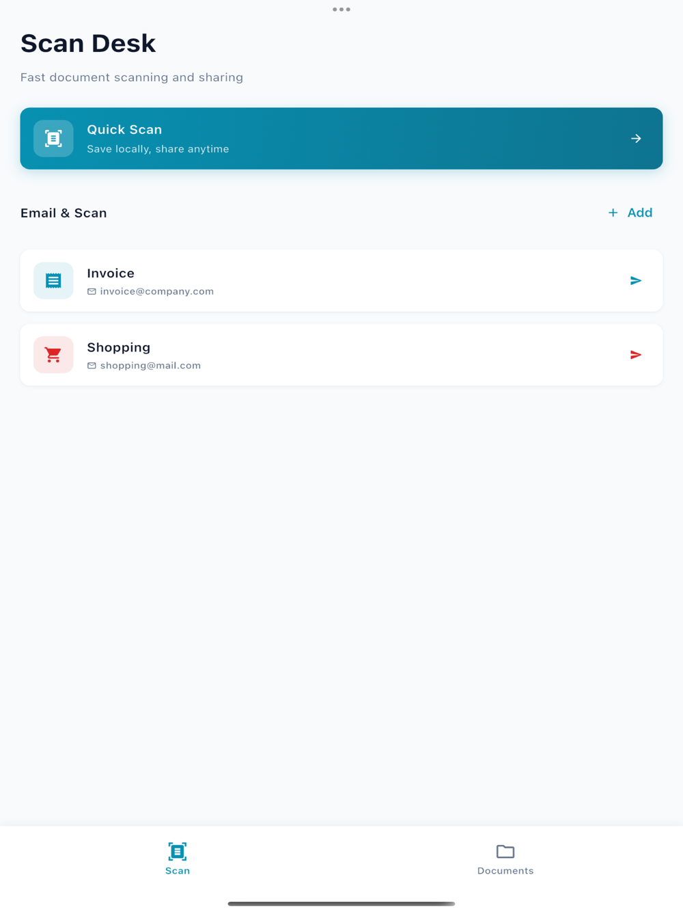Open the Documents folder icon
This screenshot has height=912, width=683.
click(505, 851)
